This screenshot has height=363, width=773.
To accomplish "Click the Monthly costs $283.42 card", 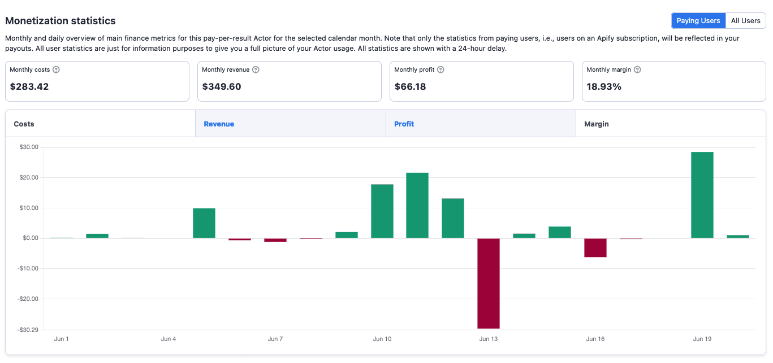I will click(x=97, y=81).
